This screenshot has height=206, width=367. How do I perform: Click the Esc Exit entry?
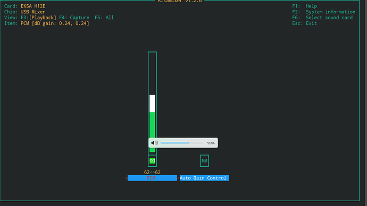[304, 23]
